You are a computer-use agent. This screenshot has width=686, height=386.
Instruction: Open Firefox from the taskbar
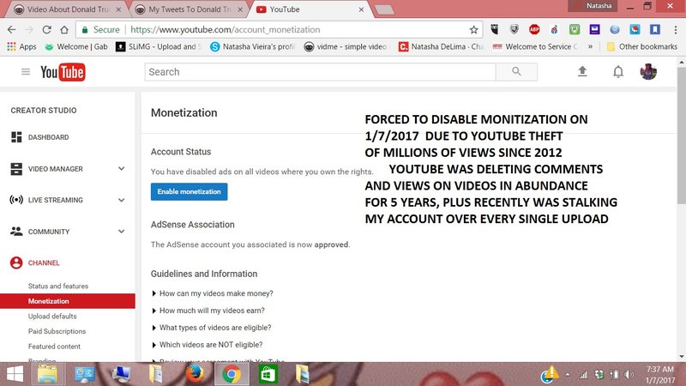tap(195, 374)
